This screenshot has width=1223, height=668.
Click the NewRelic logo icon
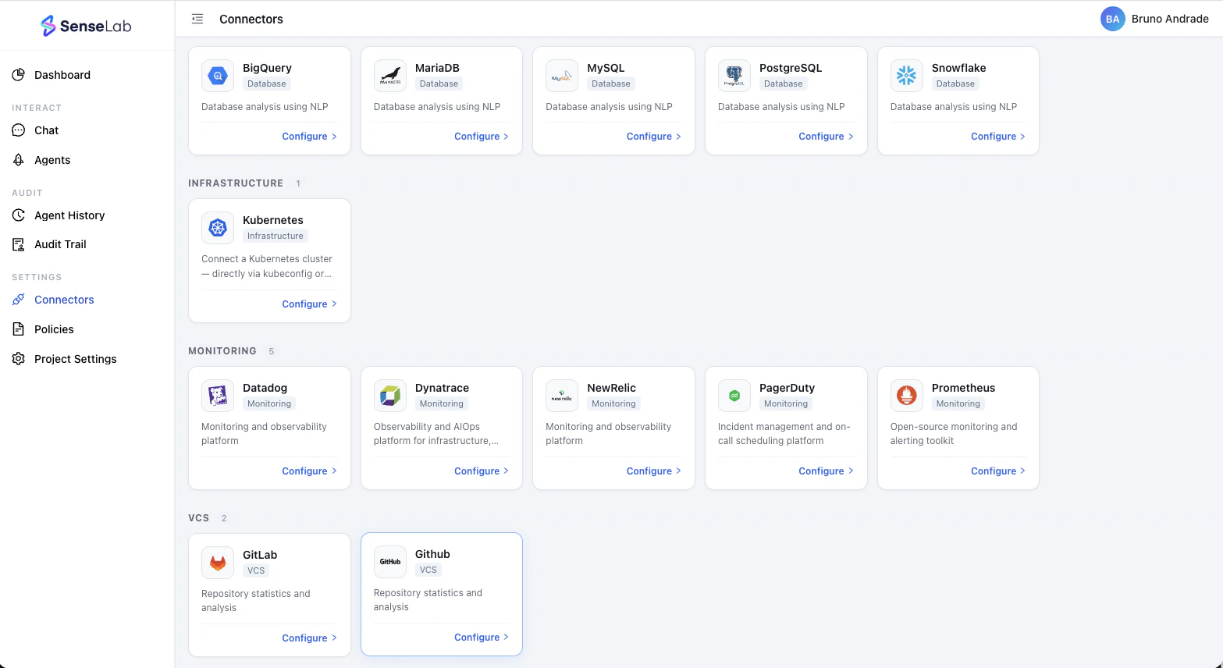(x=562, y=396)
